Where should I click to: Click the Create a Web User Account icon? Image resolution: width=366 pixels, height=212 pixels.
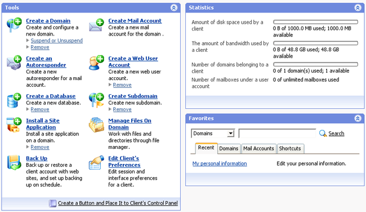[96, 63]
